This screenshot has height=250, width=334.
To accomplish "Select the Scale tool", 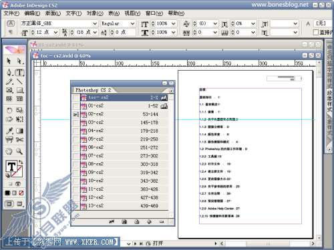I will (19, 111).
